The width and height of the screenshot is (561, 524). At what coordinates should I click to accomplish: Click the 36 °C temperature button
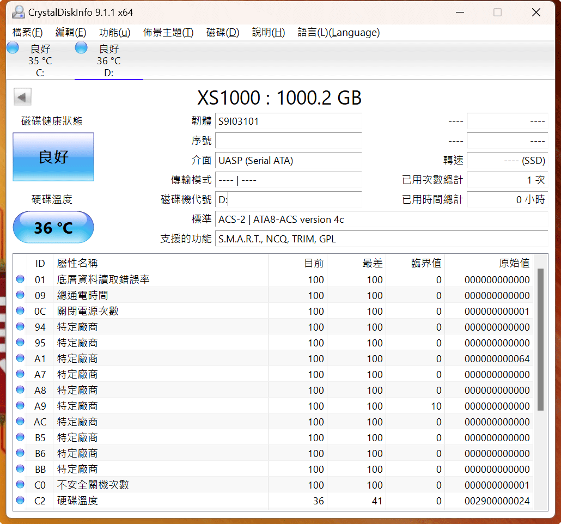click(x=53, y=227)
